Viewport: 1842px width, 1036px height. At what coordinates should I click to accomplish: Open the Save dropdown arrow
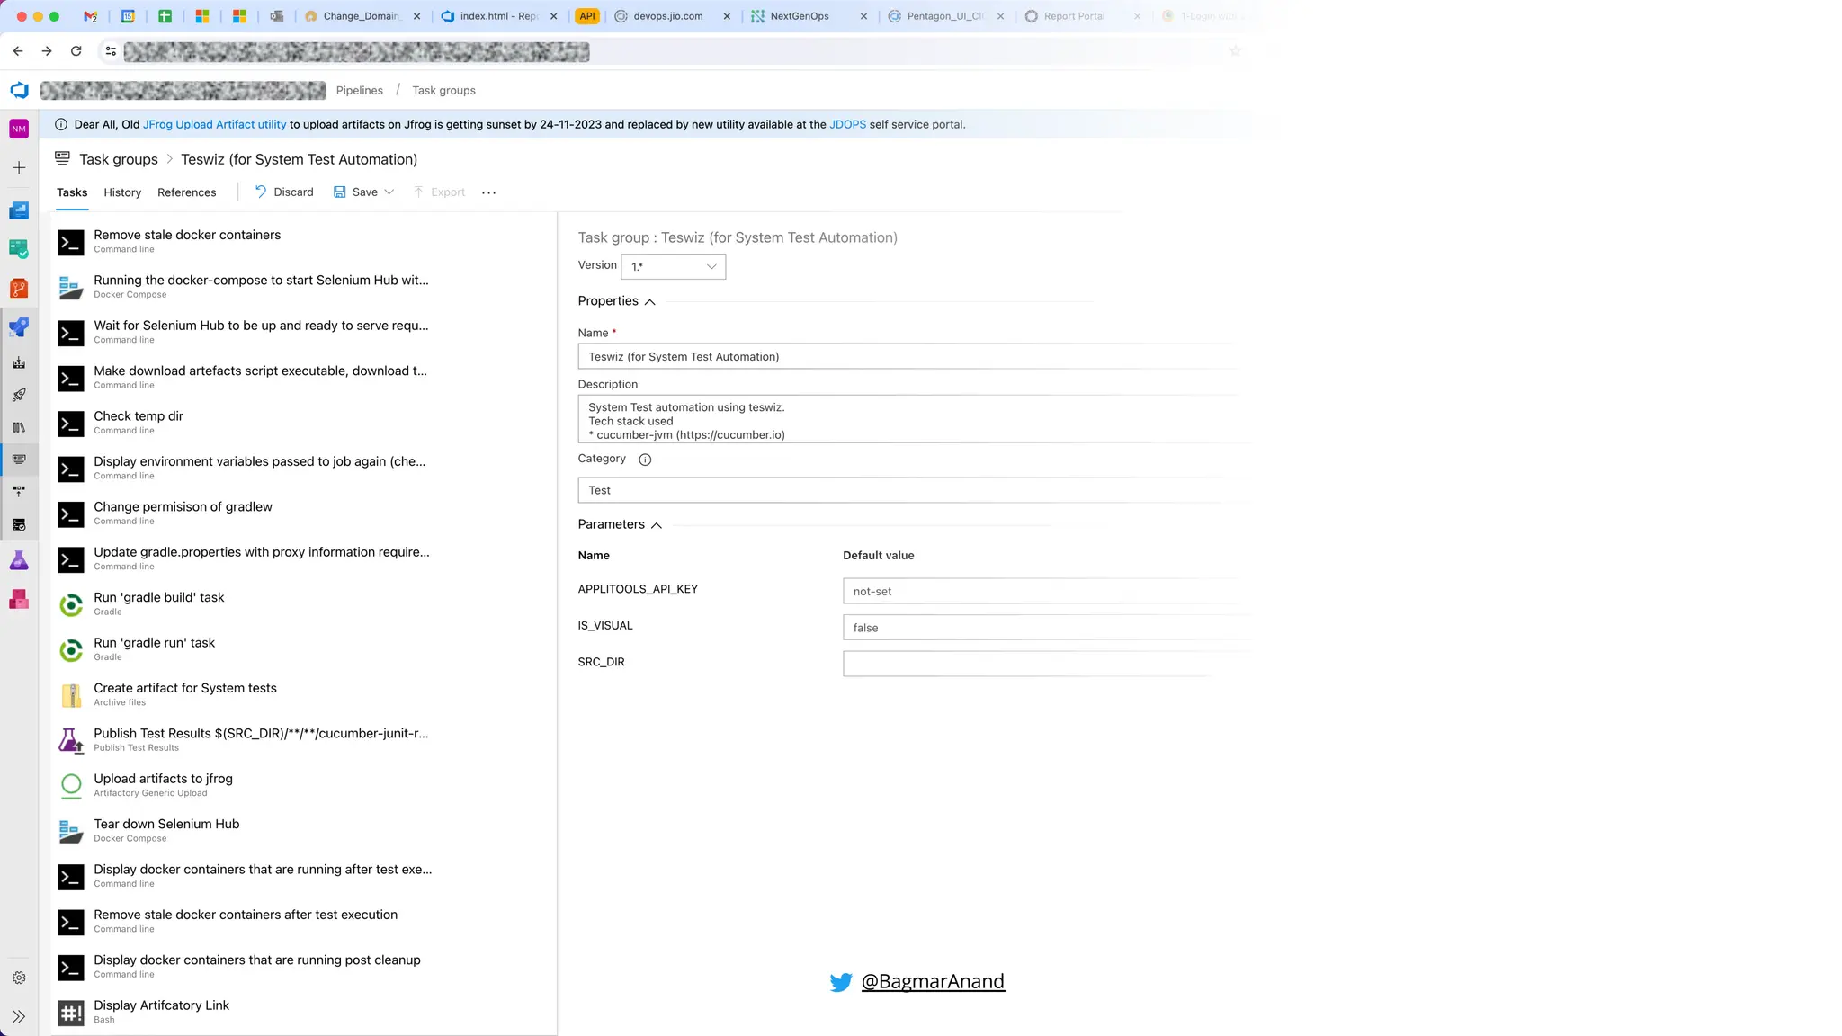pyautogui.click(x=389, y=192)
